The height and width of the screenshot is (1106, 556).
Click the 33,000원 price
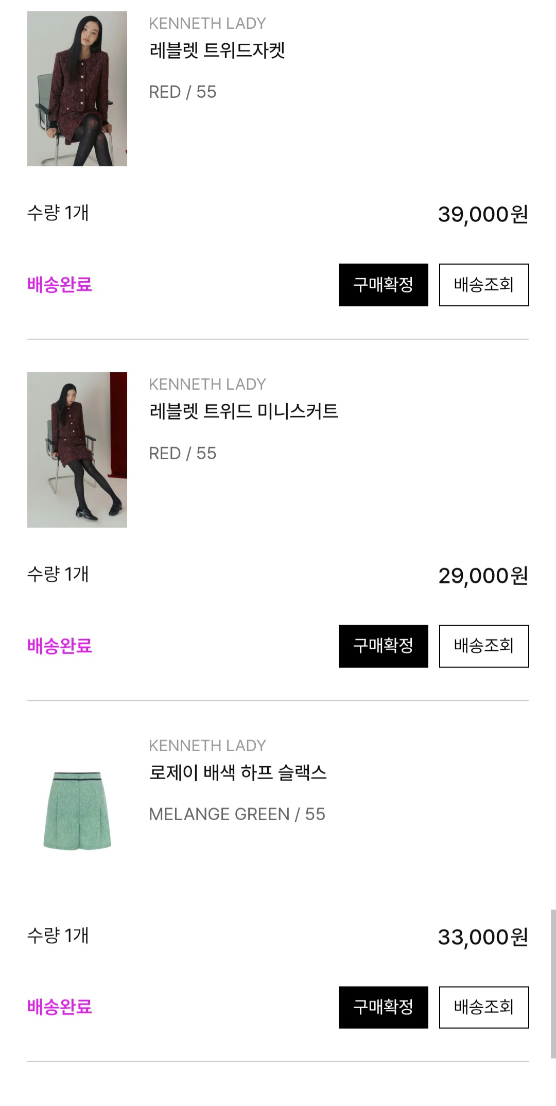click(x=482, y=937)
